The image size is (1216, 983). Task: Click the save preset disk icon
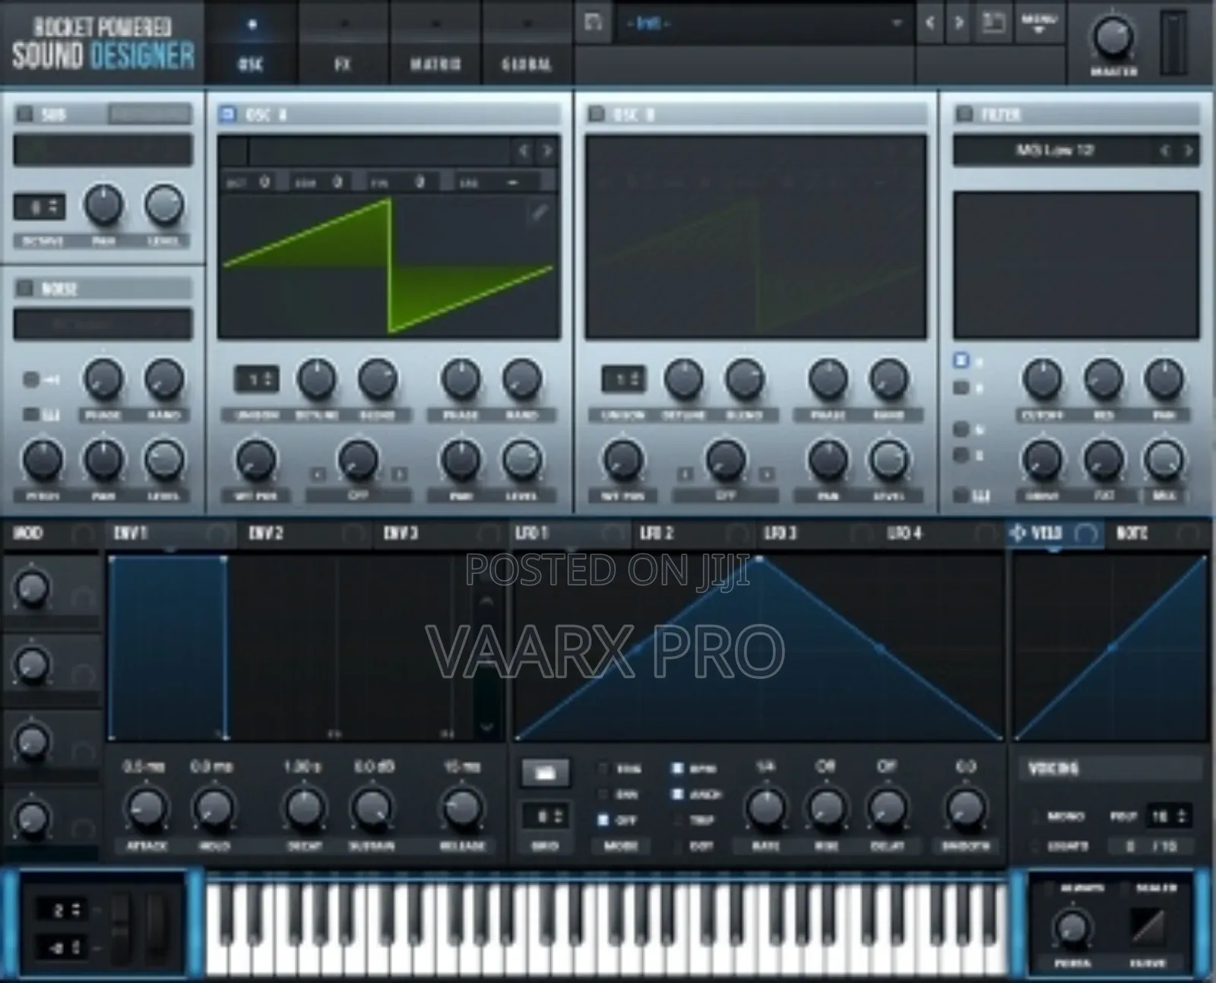tap(594, 22)
